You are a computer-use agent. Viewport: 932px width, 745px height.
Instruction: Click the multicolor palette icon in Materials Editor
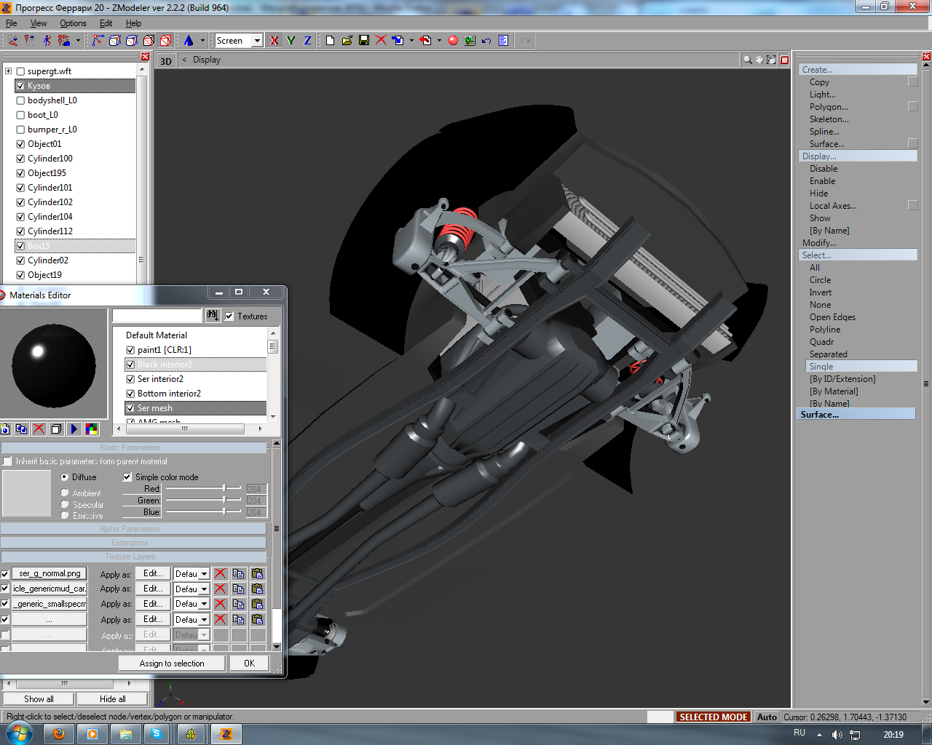(91, 429)
